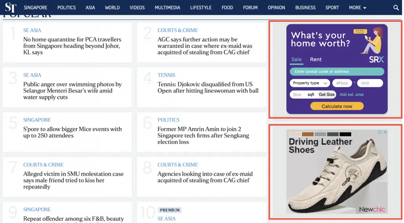Switch to the Sale tab in SRX widget

coord(297,59)
